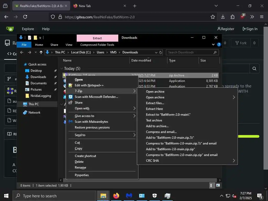Click the muted volume tray icon
Image resolution: width=268 pixels, height=201 pixels.
pos(234,196)
